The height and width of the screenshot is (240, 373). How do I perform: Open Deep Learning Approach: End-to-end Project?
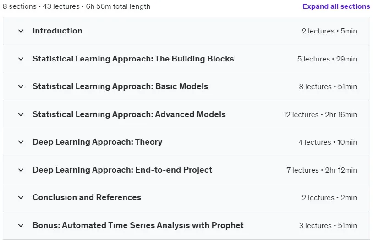click(122, 170)
